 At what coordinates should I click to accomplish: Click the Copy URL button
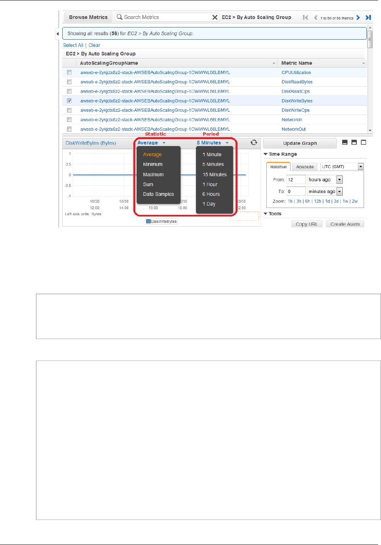point(307,224)
